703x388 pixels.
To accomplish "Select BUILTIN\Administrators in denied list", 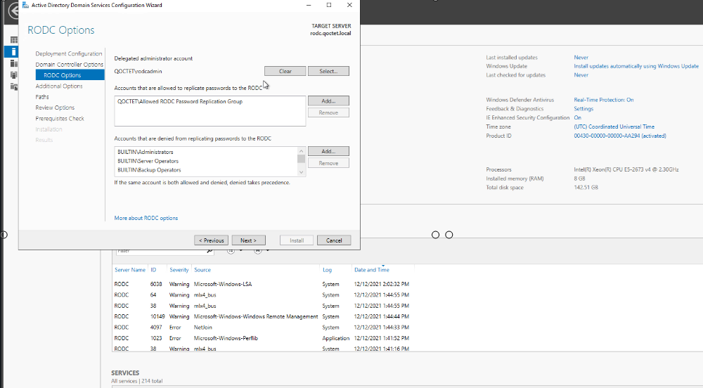I will click(x=146, y=153).
